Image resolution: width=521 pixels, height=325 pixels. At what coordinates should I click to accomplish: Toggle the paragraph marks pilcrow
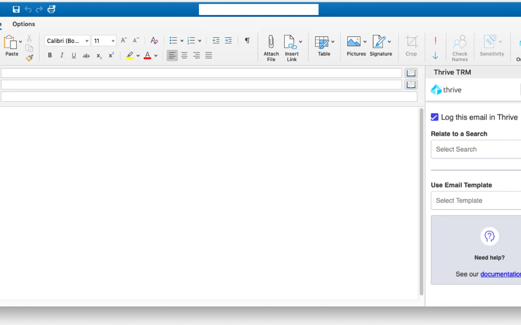coord(247,40)
